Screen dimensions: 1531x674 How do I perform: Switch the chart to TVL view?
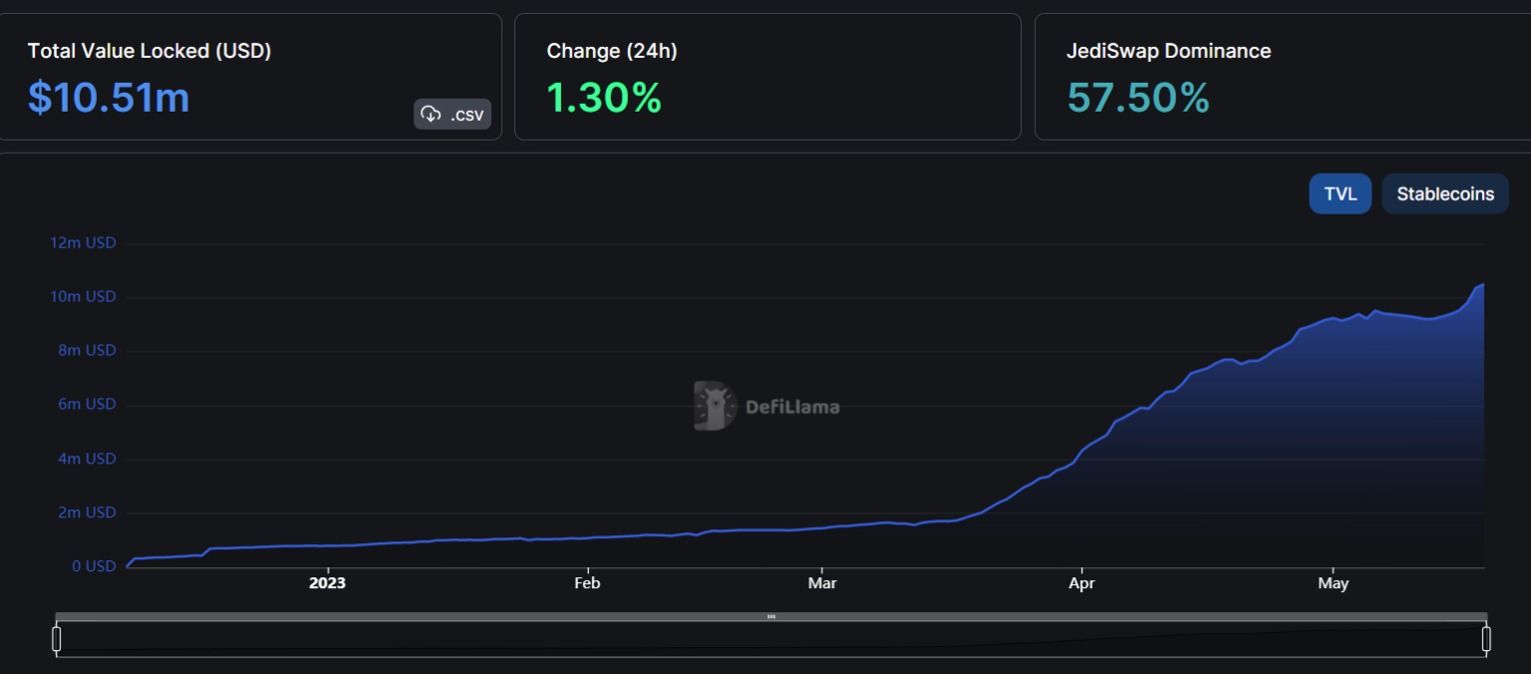[1340, 193]
